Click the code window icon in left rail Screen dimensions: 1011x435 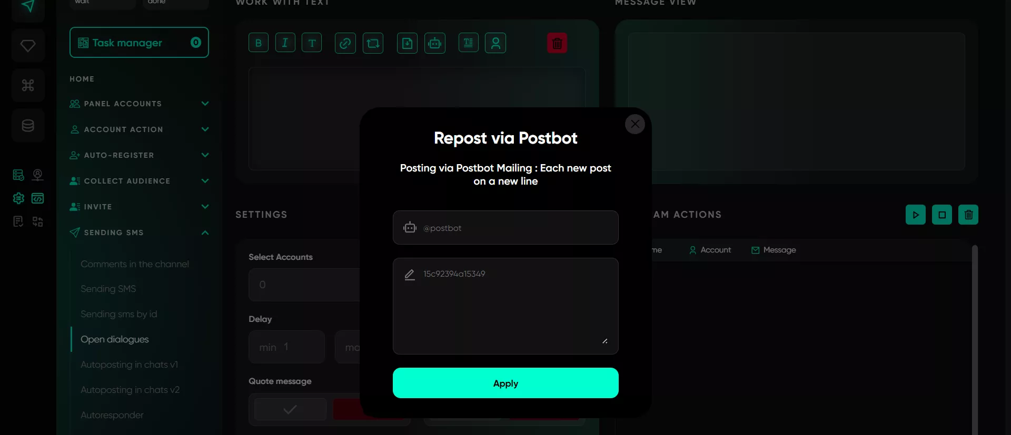pos(37,198)
